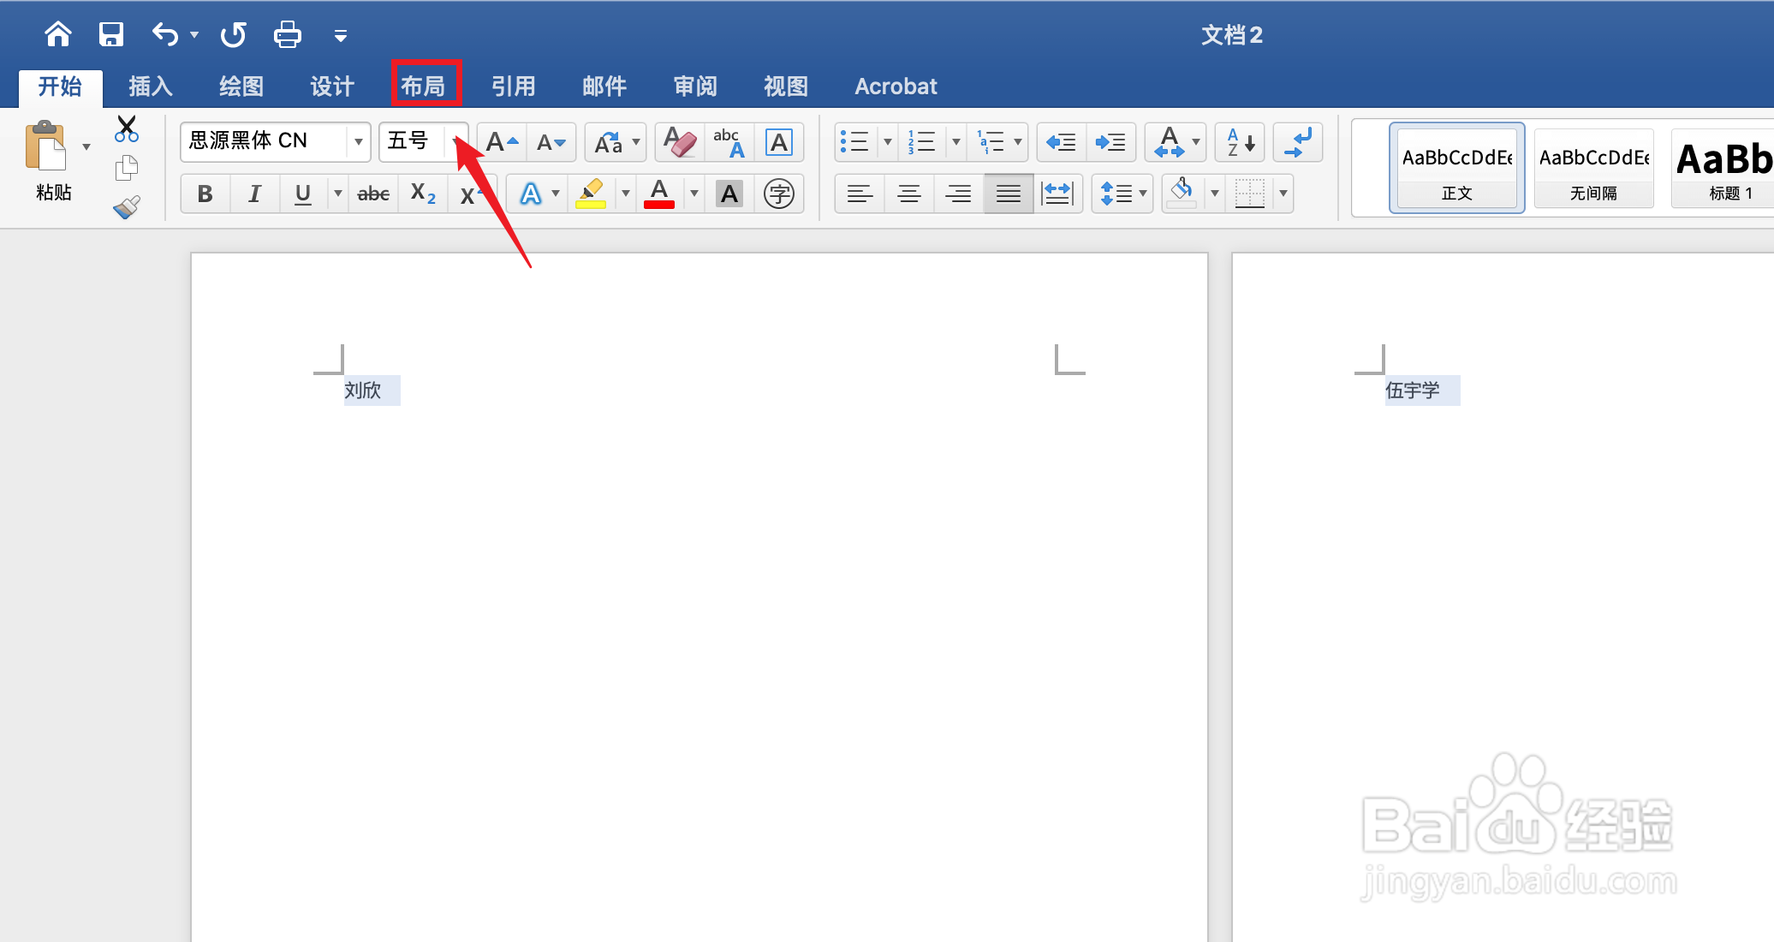Open enclosed characters 字 icon
The width and height of the screenshot is (1774, 942).
point(778,194)
